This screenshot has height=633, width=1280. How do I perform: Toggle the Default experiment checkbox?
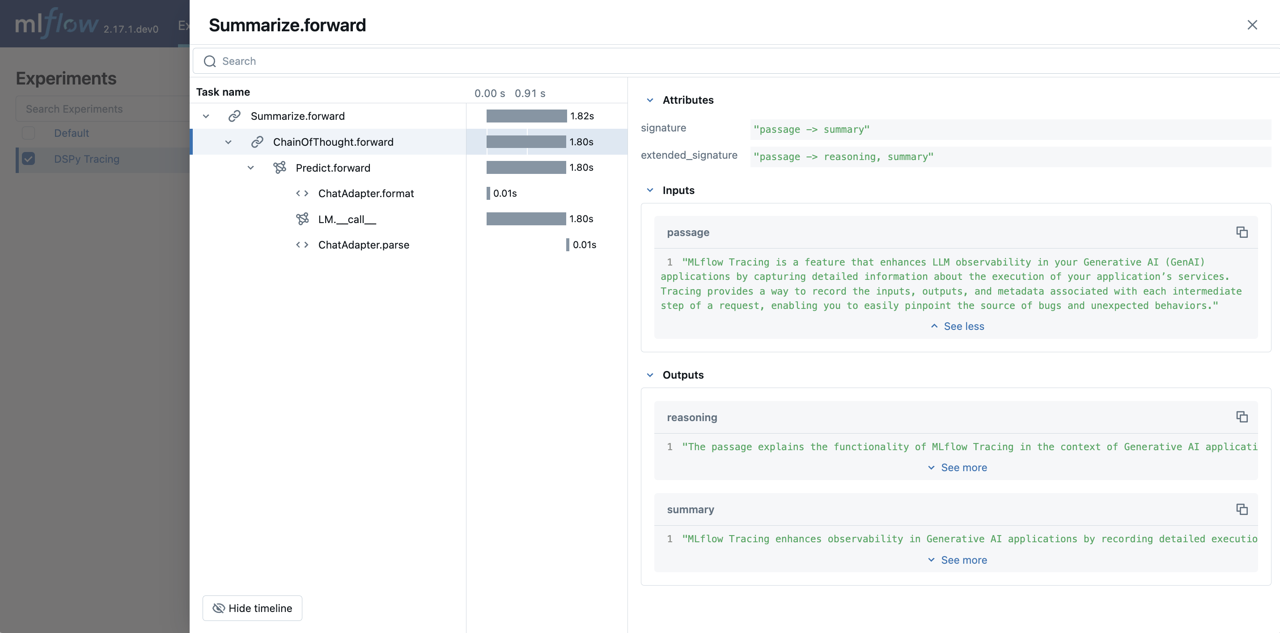point(28,133)
